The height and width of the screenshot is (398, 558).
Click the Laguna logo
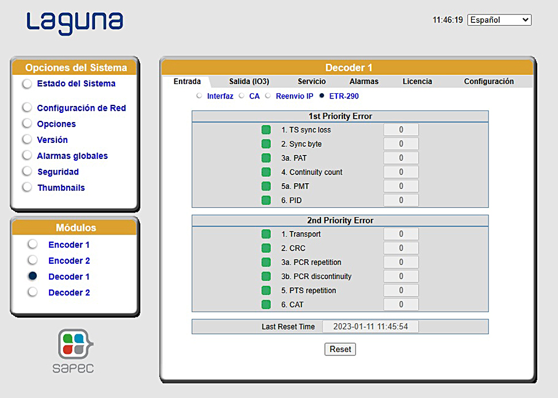point(75,23)
